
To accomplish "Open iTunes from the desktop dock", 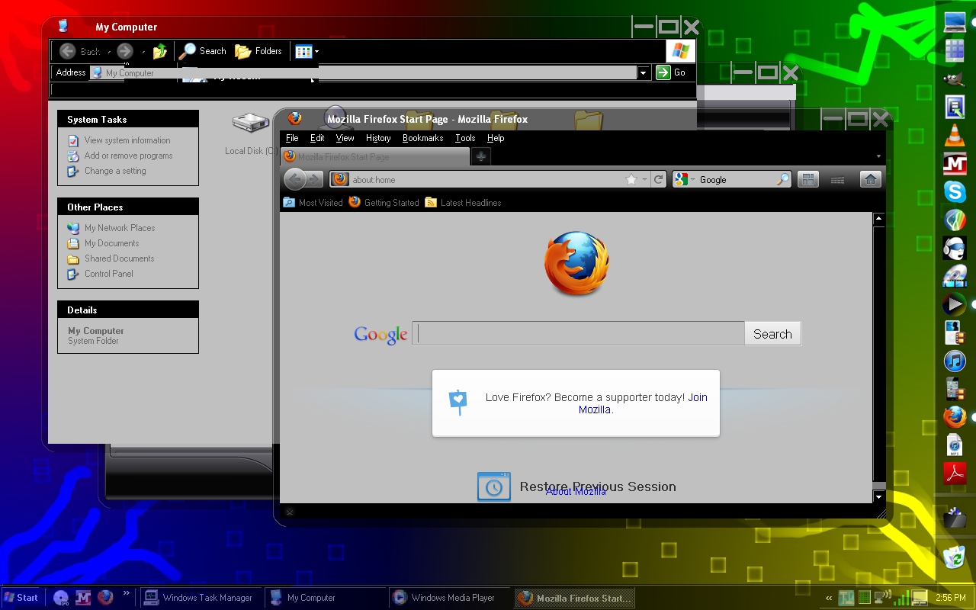I will [955, 361].
